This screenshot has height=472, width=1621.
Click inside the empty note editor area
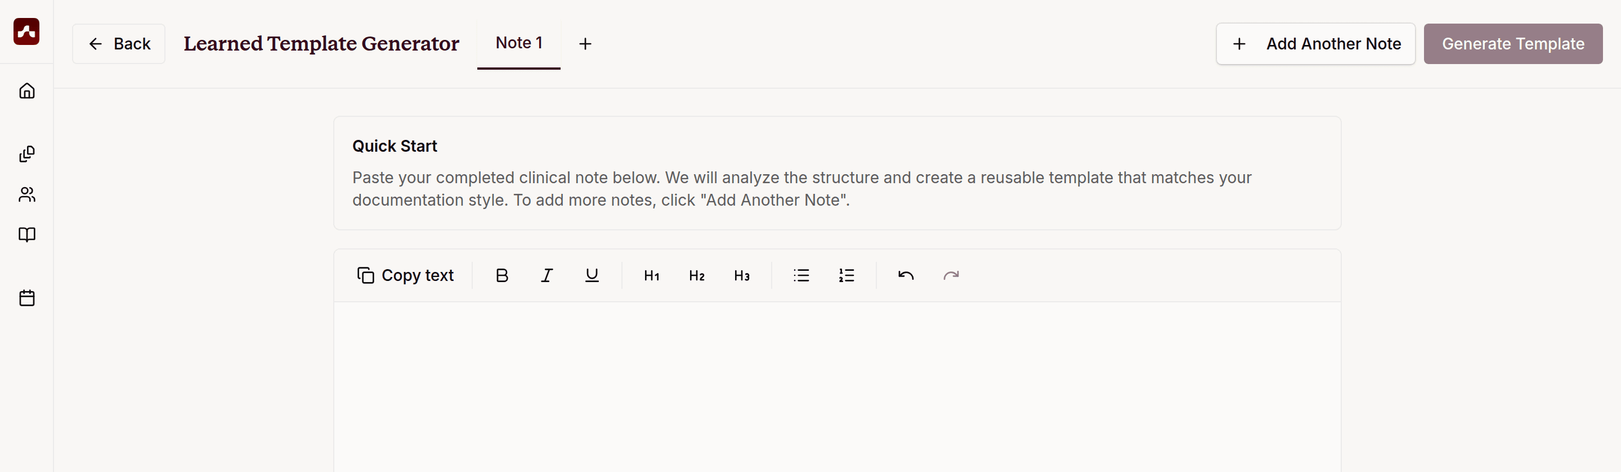pos(837,387)
